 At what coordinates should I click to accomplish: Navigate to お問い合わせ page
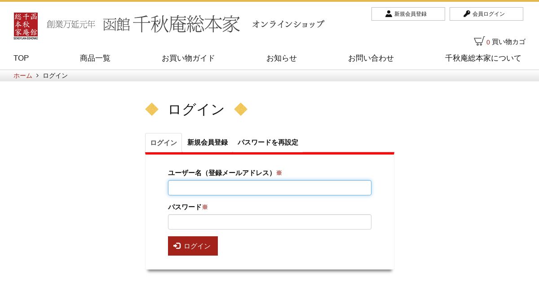pos(371,58)
